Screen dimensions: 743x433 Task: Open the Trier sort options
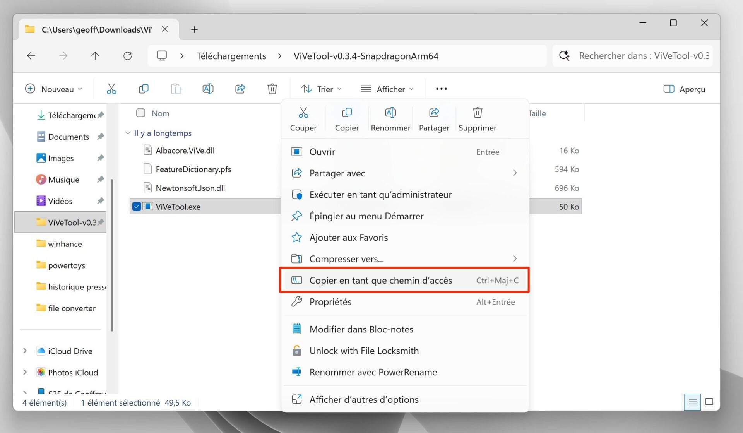coord(321,89)
